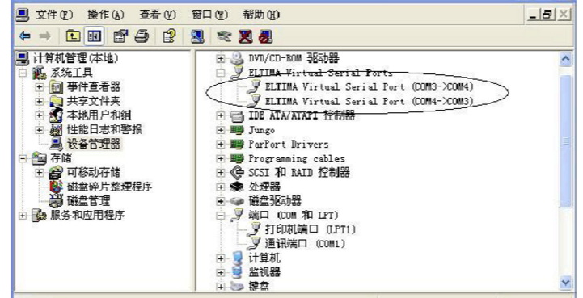Expand the DVD/CD-ROM 驱动器 category
Viewport: 583px width, 298px height.
(x=221, y=58)
